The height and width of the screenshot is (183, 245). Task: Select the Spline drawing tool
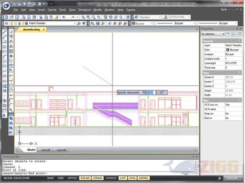[4, 71]
